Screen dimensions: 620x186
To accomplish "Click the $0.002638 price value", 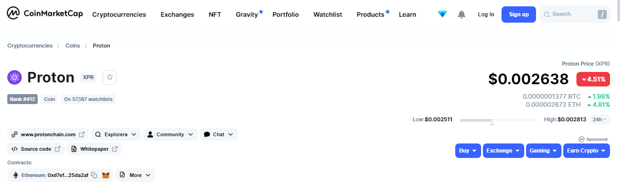I will coord(528,79).
